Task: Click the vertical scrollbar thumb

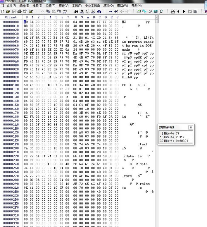Action: coord(157,21)
